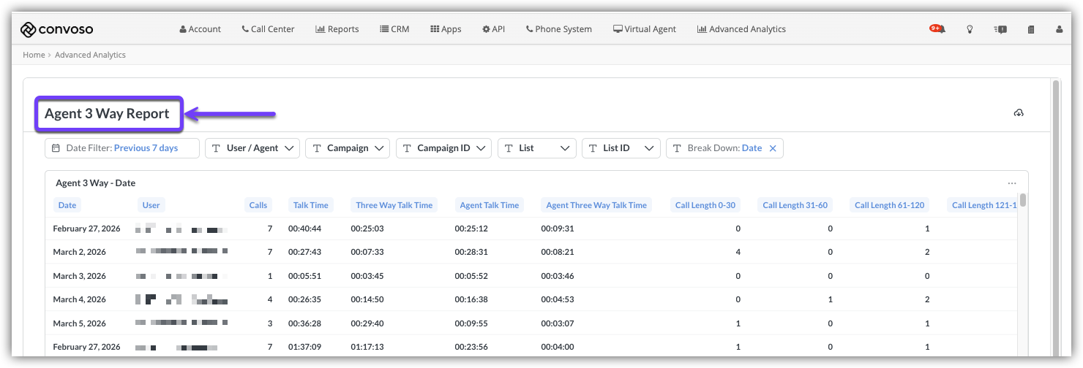Remove the Break Down Date filter

pyautogui.click(x=773, y=148)
